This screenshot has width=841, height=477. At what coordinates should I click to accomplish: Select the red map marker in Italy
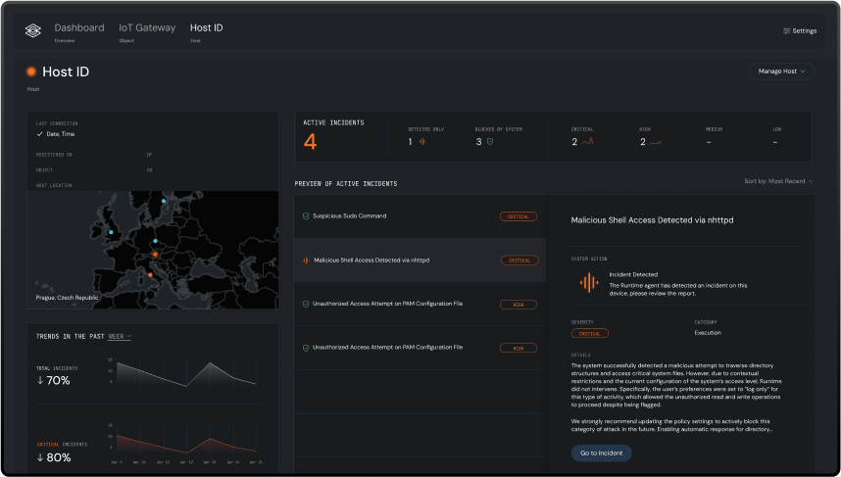coord(150,275)
